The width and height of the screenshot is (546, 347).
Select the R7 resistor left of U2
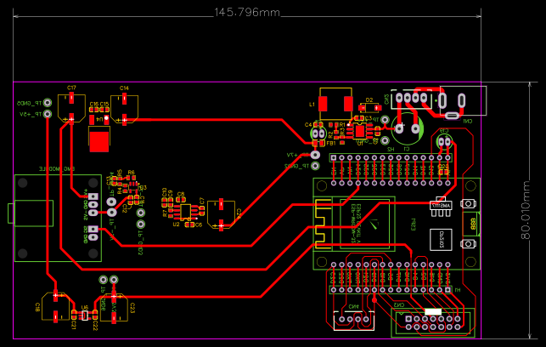click(x=171, y=213)
